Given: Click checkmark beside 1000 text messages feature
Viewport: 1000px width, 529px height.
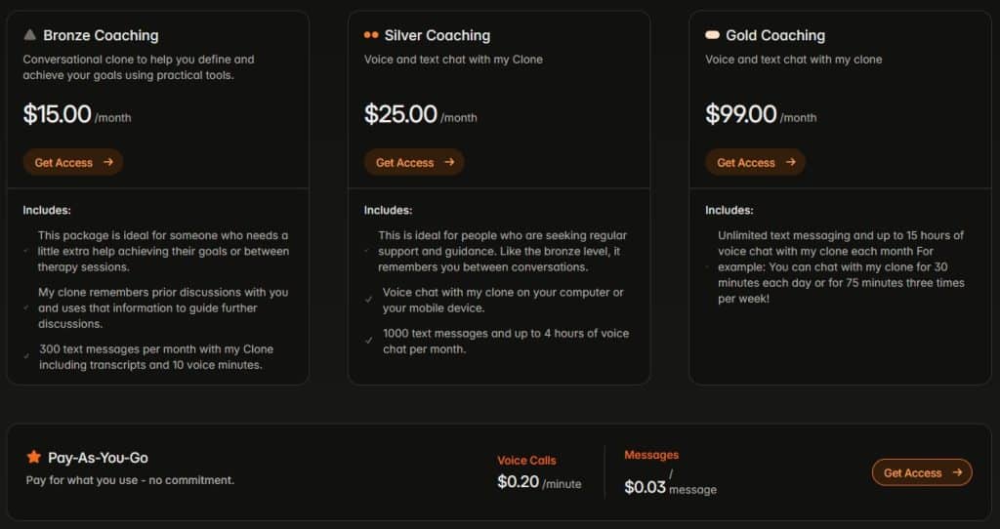Looking at the screenshot, I should (368, 341).
